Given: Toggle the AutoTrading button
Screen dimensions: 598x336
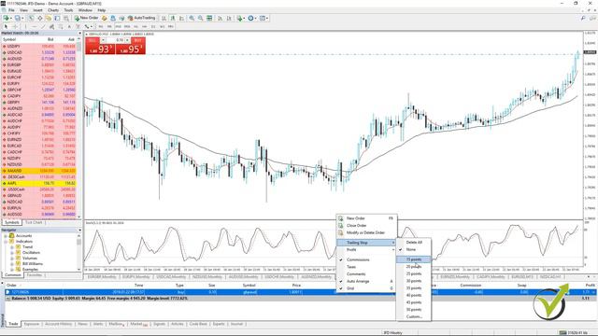Looking at the screenshot, I should (x=141, y=18).
